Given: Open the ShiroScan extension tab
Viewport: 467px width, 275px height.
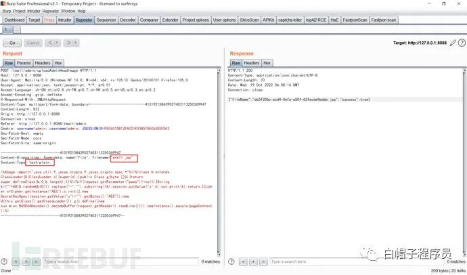Looking at the screenshot, I should pyautogui.click(x=249, y=20).
